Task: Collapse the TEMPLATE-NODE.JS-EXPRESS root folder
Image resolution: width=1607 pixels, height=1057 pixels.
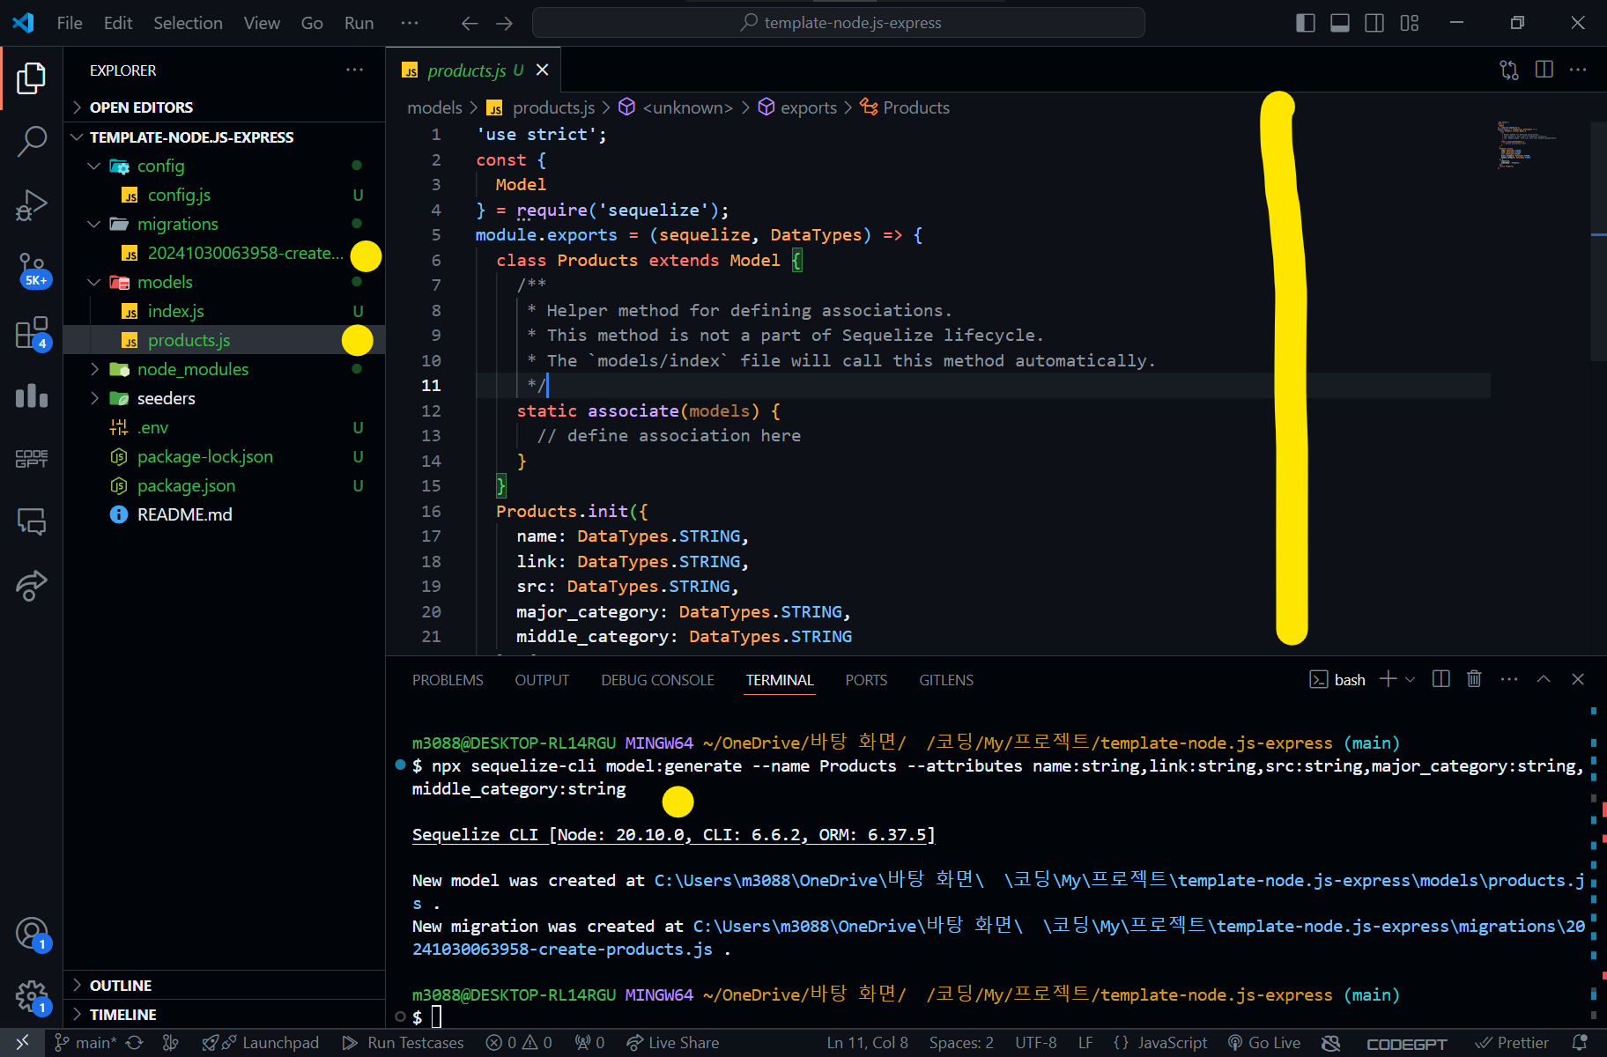Action: pyautogui.click(x=225, y=137)
